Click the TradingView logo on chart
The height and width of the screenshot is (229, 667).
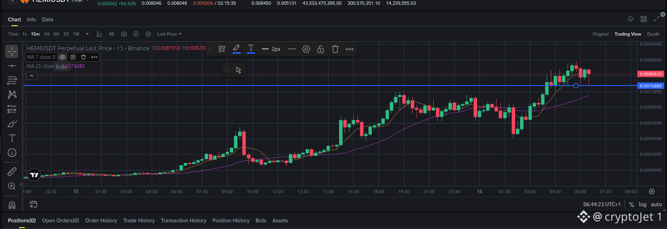click(x=34, y=175)
